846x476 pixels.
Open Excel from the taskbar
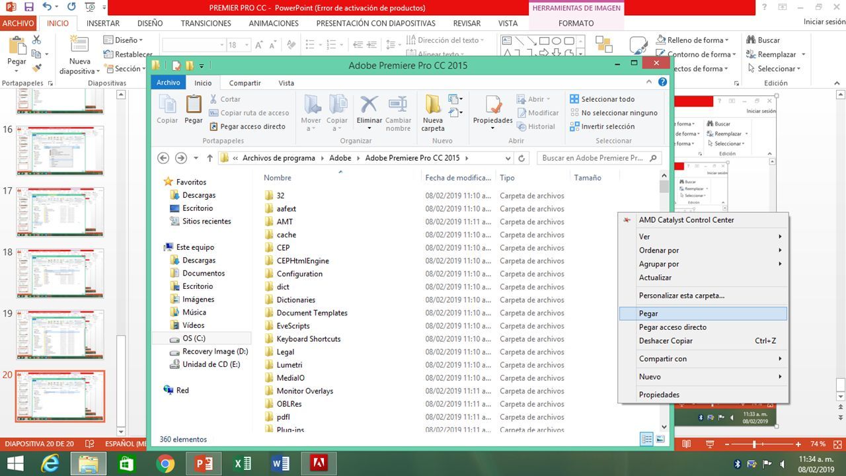click(x=243, y=463)
